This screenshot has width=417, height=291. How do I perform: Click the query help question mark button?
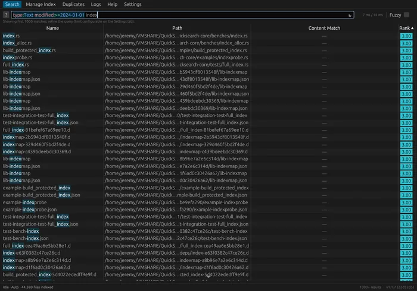point(6,15)
